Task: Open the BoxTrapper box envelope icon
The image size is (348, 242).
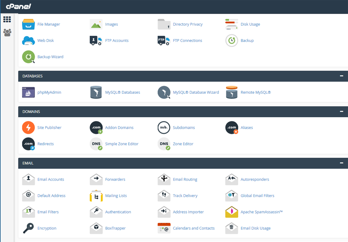Action: click(96, 228)
